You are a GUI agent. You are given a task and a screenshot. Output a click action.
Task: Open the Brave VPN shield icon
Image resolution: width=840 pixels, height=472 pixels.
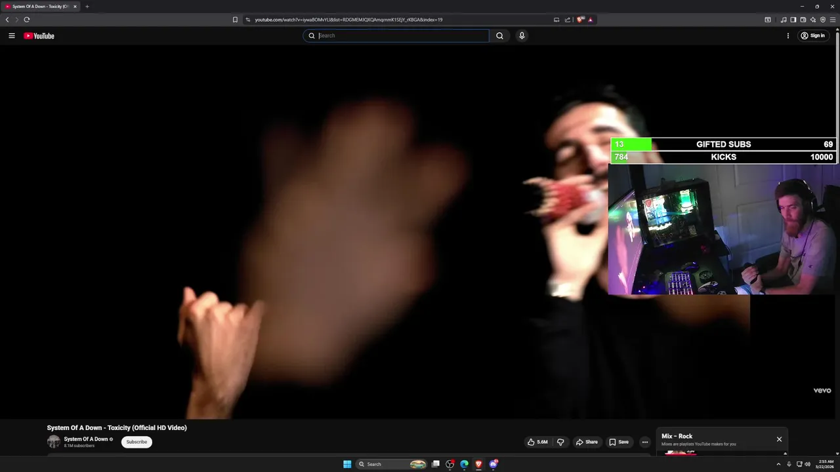point(823,20)
